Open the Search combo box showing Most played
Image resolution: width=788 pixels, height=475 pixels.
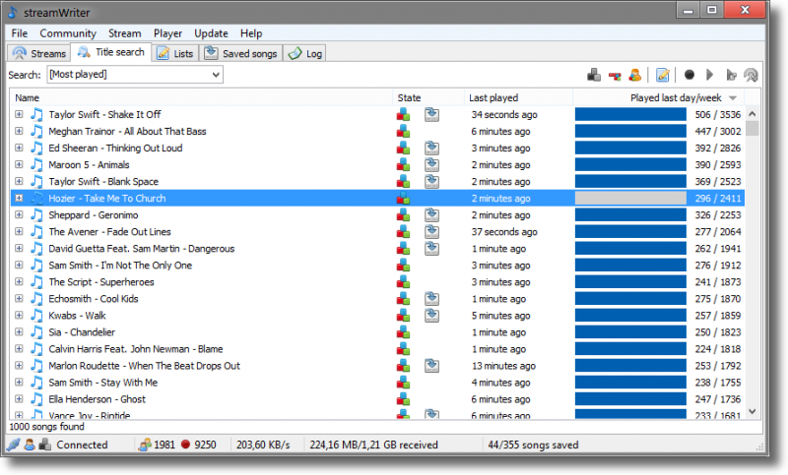pos(135,75)
